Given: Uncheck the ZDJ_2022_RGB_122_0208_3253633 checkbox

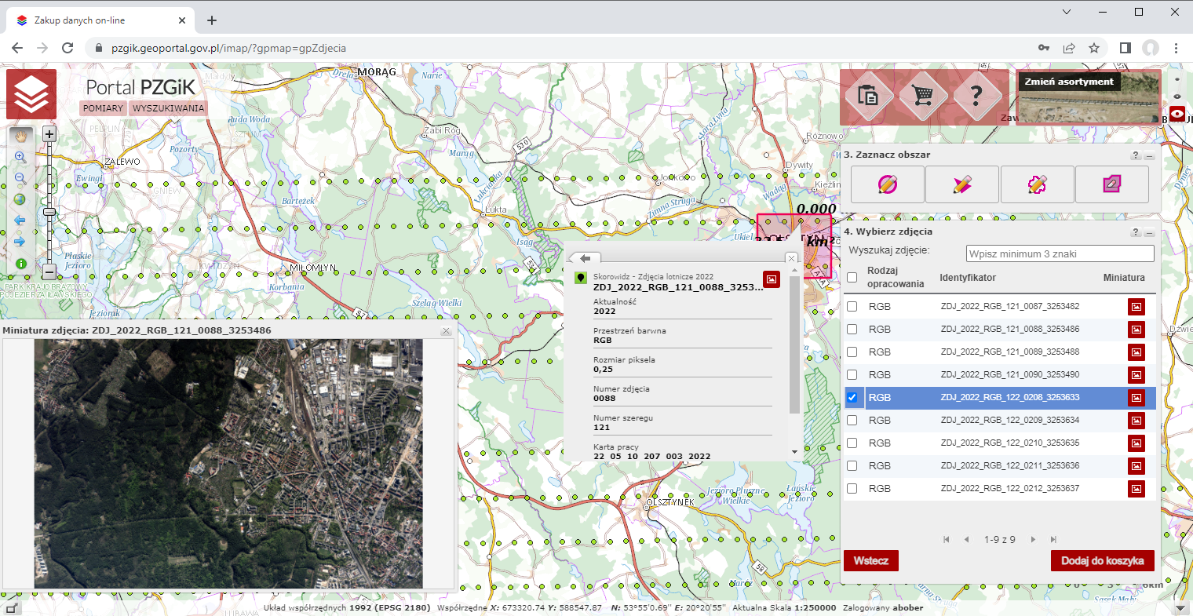Looking at the screenshot, I should pos(852,398).
